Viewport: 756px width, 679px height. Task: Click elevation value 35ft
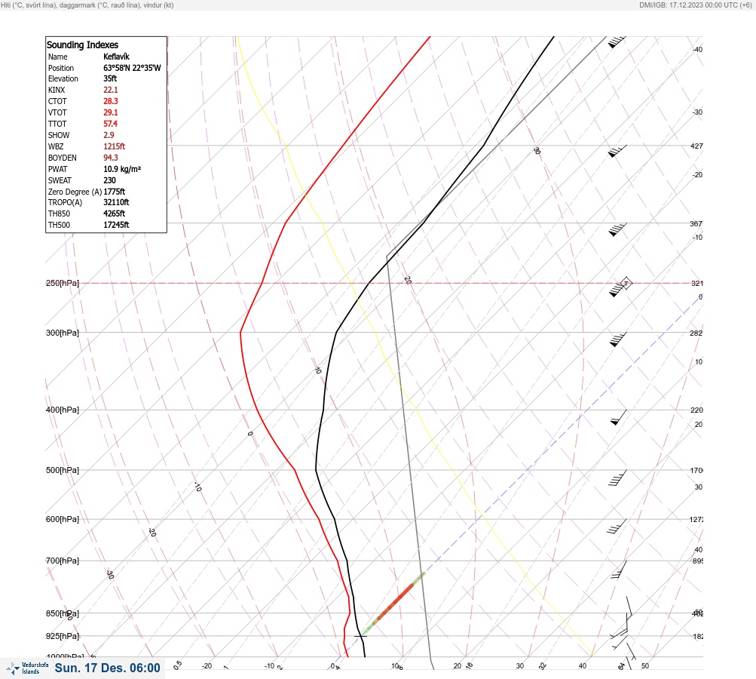[110, 78]
